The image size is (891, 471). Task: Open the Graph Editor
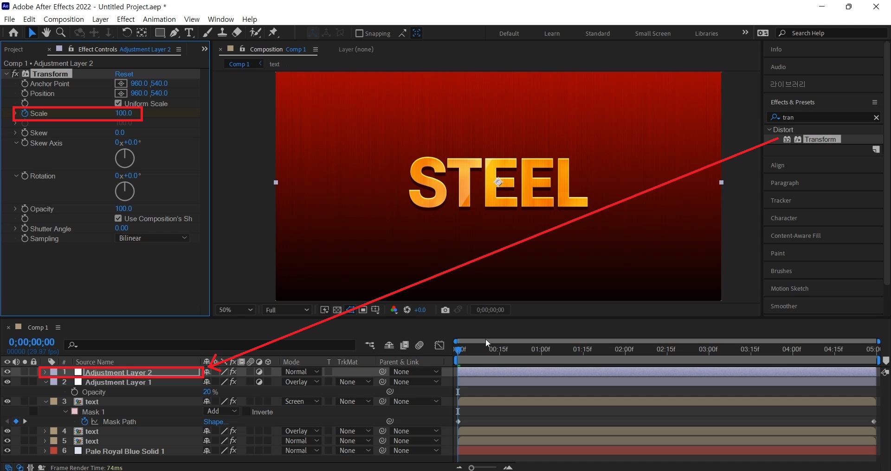coord(439,345)
